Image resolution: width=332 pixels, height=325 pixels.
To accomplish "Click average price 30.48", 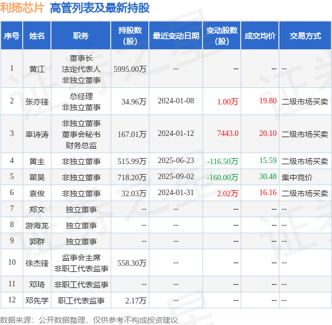I will (268, 176).
